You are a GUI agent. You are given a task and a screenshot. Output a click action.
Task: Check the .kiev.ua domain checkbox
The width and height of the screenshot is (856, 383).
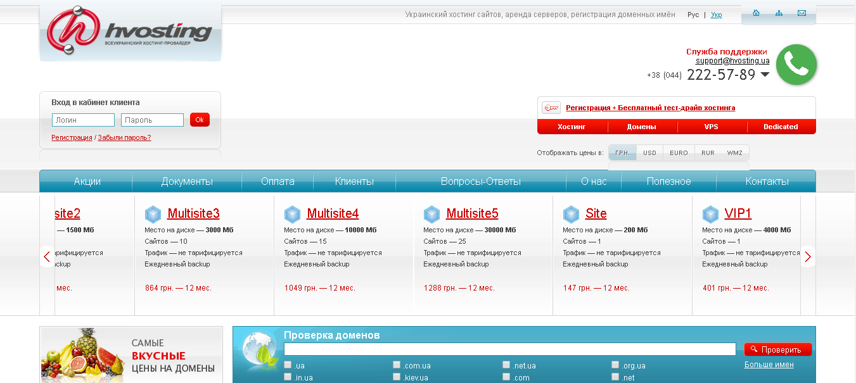point(397,377)
